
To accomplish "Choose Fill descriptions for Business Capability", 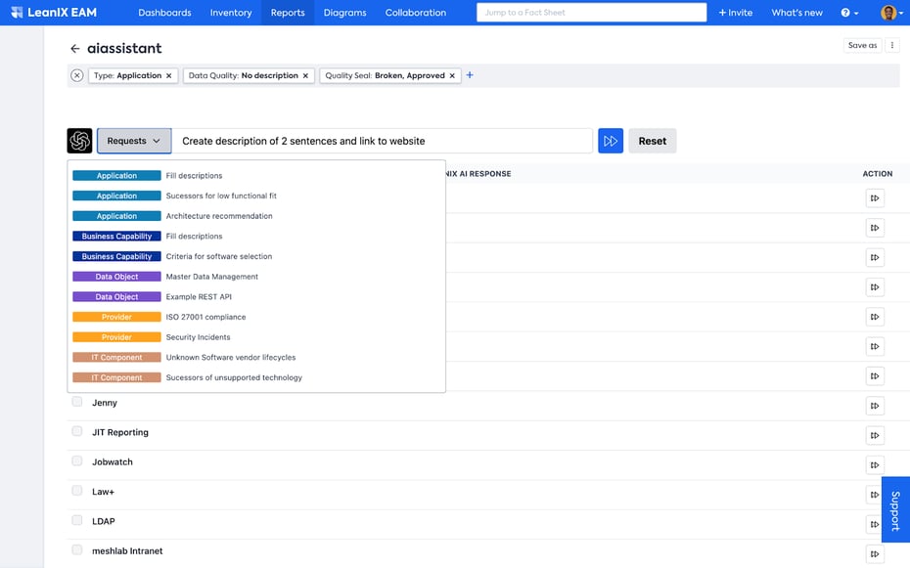I will tap(194, 236).
